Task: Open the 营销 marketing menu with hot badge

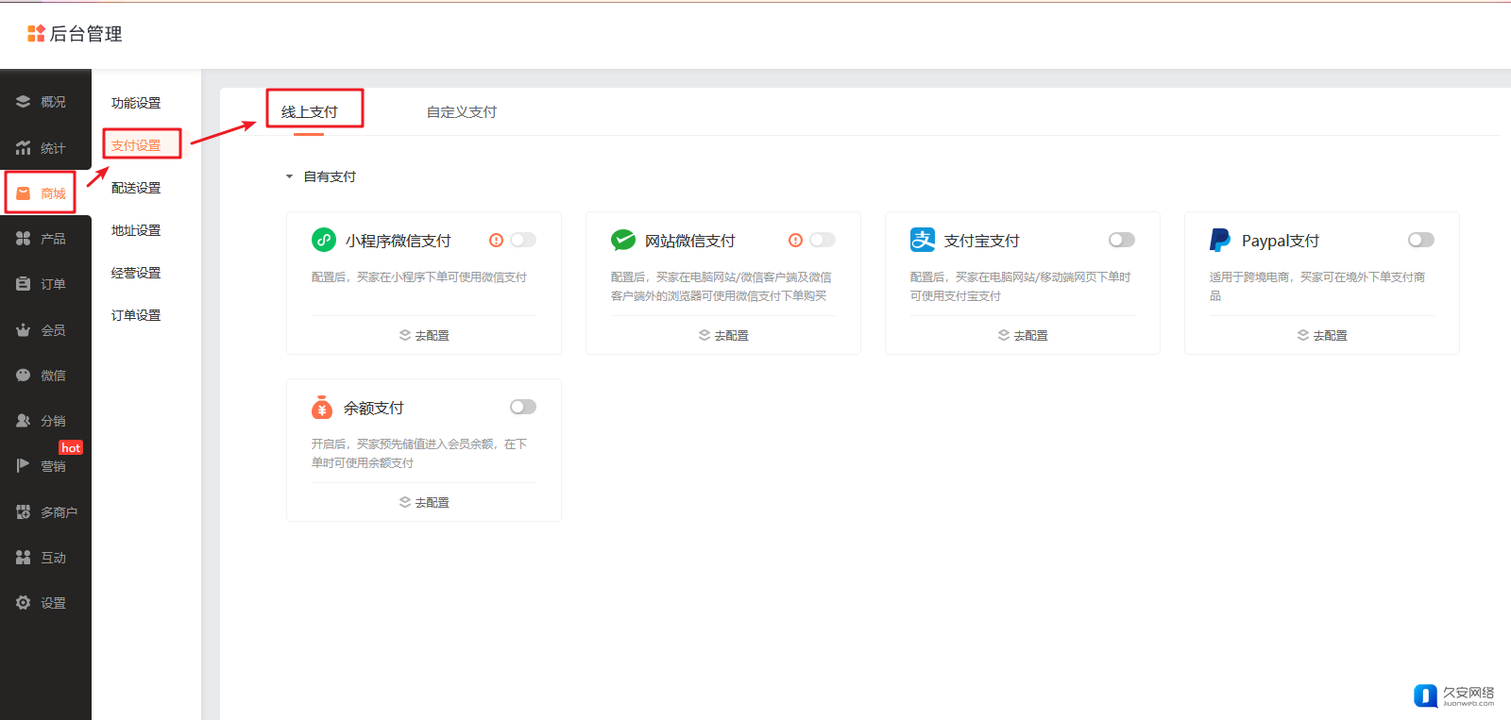Action: (x=42, y=466)
